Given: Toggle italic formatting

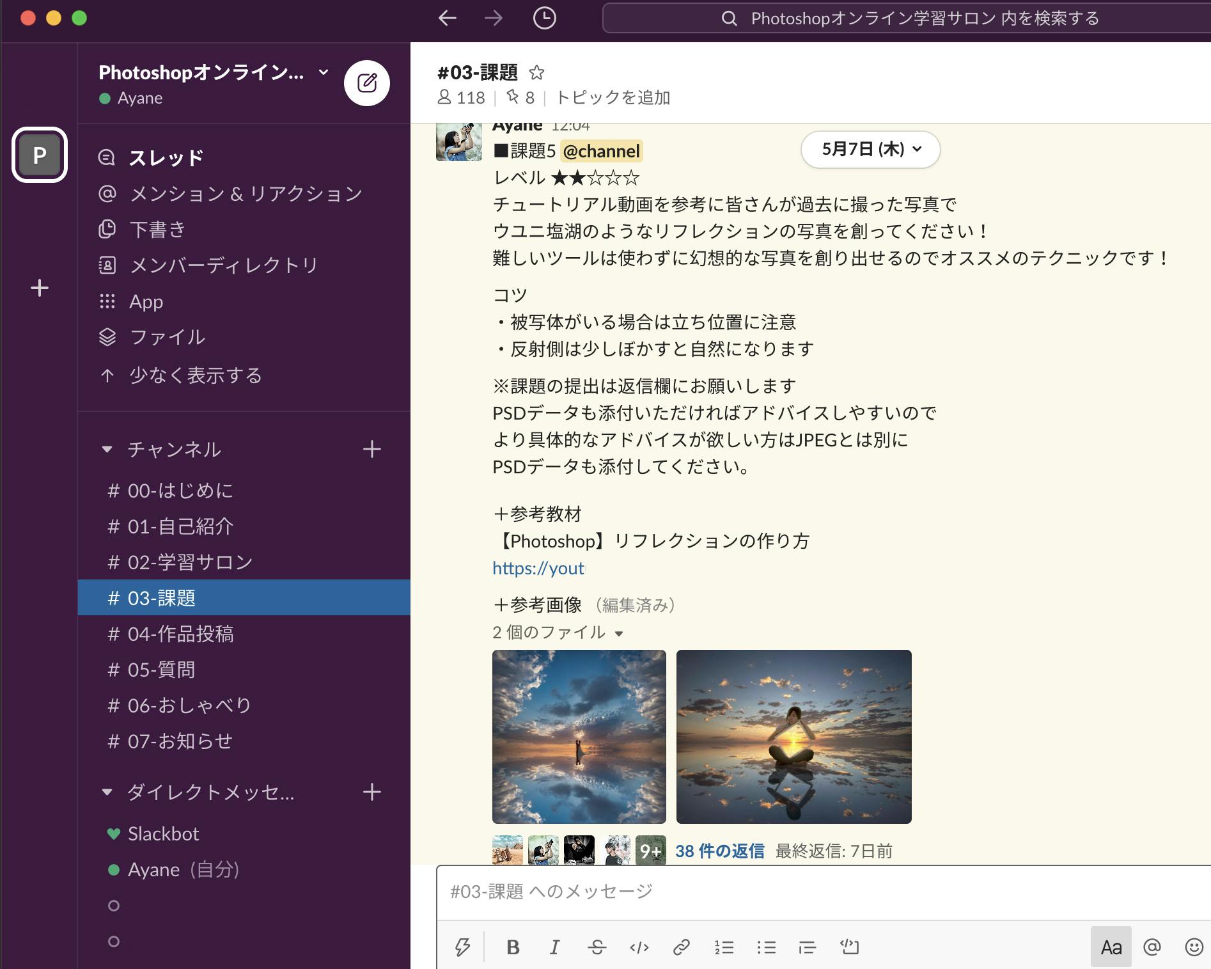Looking at the screenshot, I should 554,947.
